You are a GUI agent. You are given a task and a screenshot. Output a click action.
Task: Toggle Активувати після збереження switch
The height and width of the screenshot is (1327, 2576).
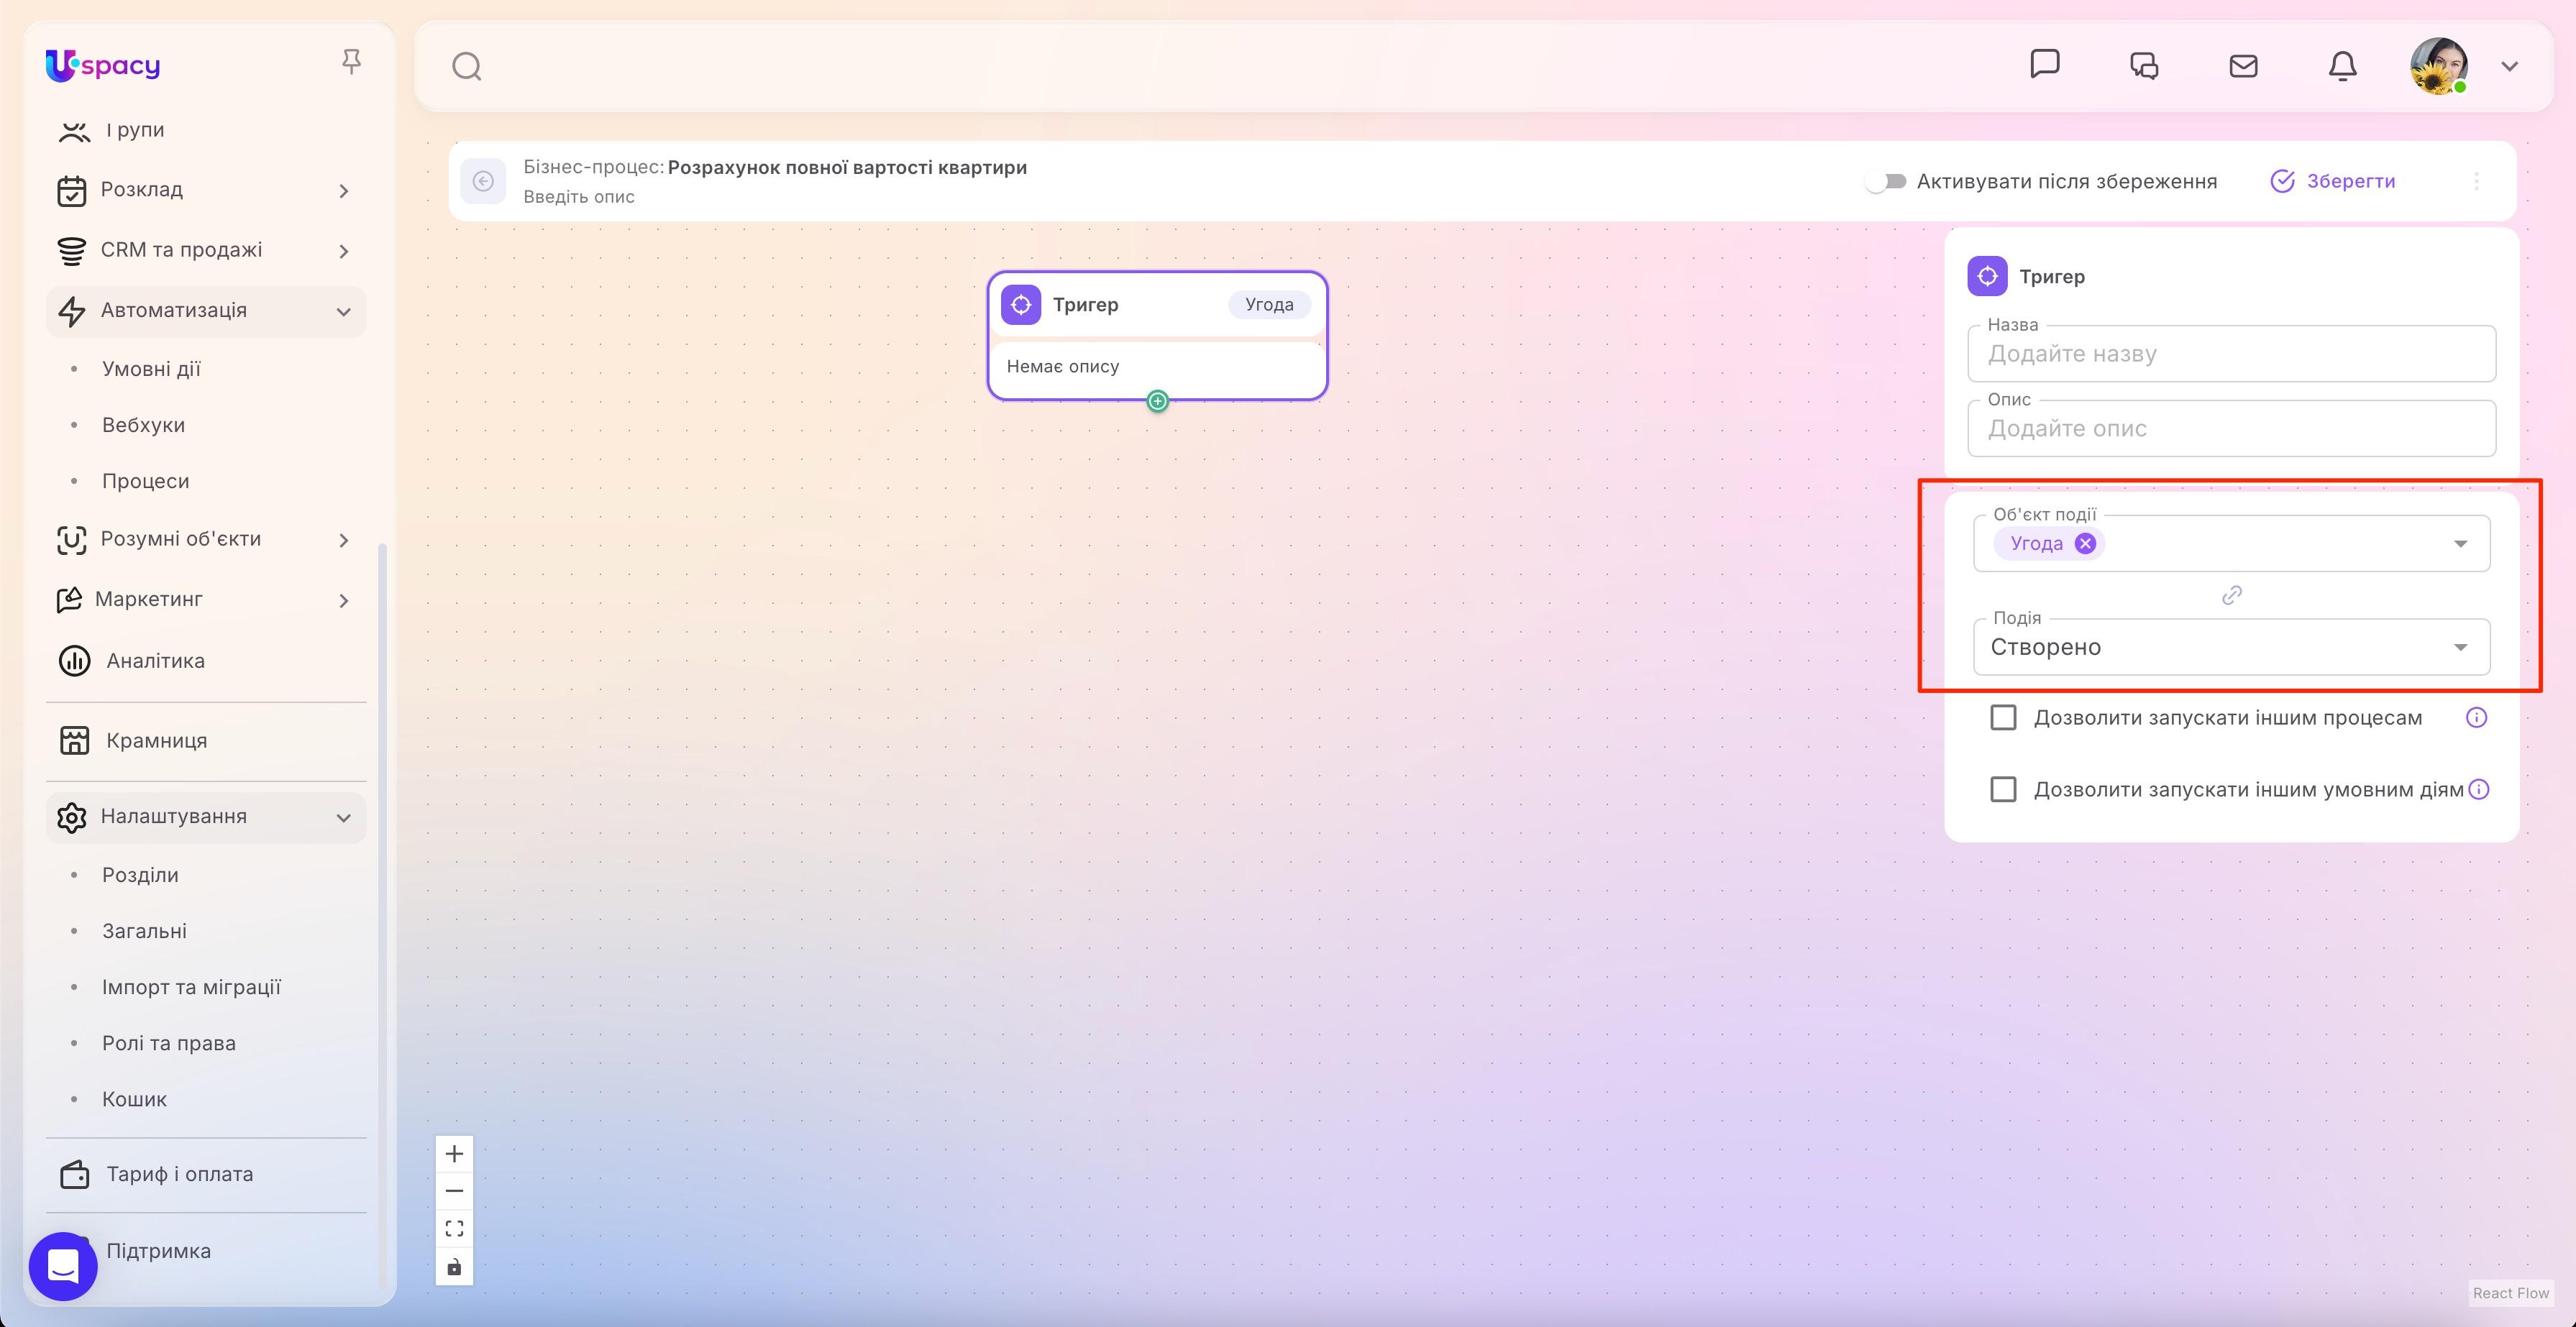point(1886,181)
